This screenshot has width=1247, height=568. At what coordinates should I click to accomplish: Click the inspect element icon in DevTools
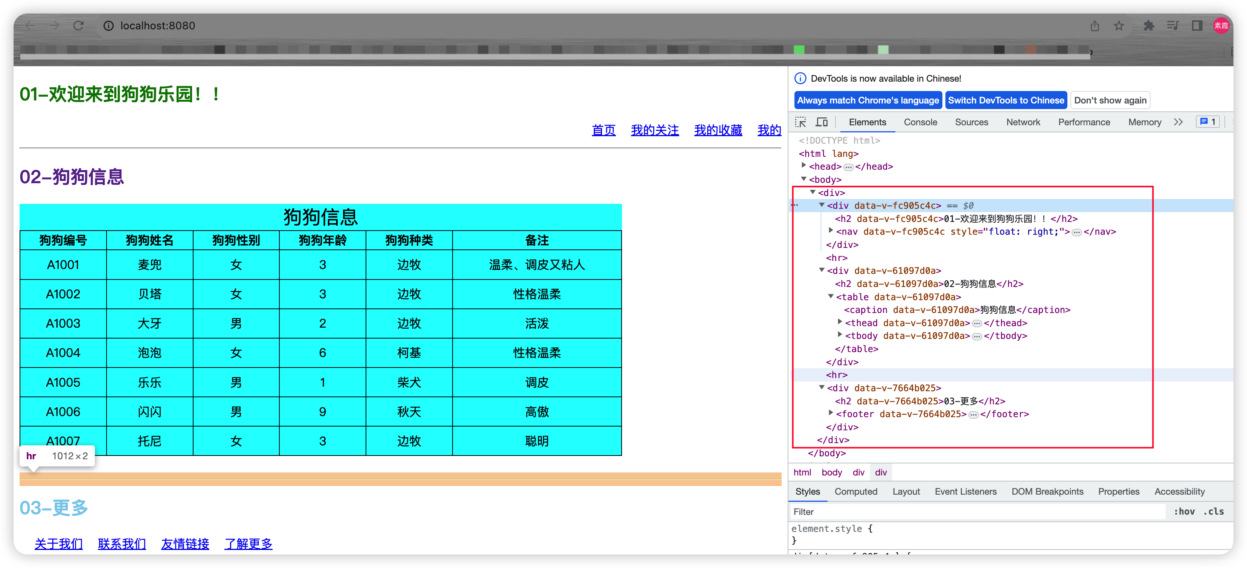[801, 121]
